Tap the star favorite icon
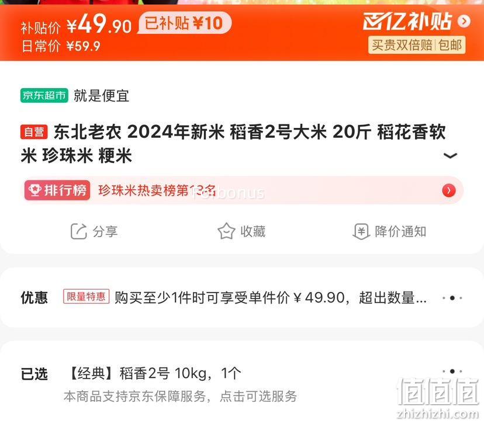The width and height of the screenshot is (484, 424). pos(226,231)
